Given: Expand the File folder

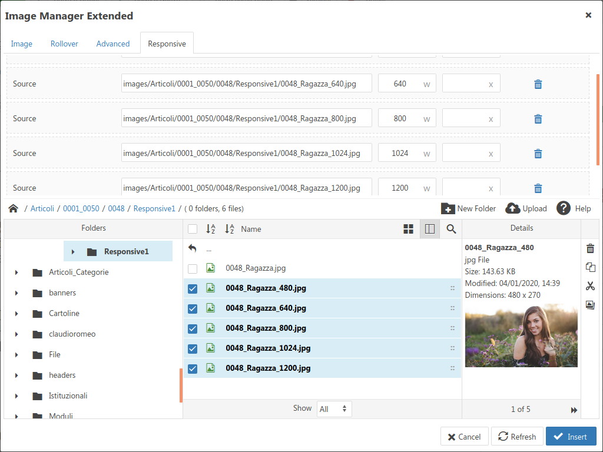Looking at the screenshot, I should [x=16, y=355].
